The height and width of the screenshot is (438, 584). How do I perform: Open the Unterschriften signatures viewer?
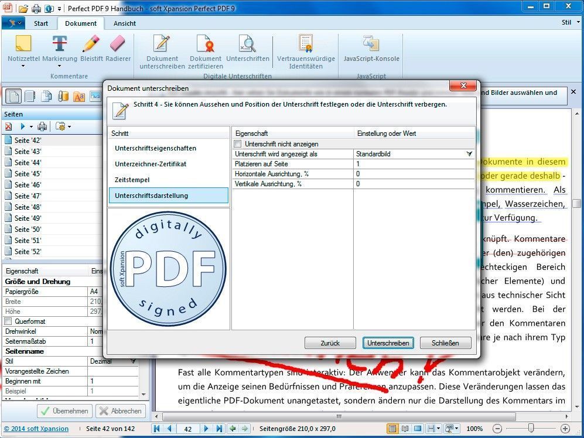[x=247, y=49]
